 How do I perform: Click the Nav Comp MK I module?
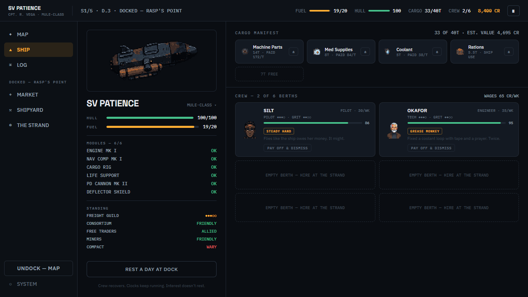coord(151,159)
